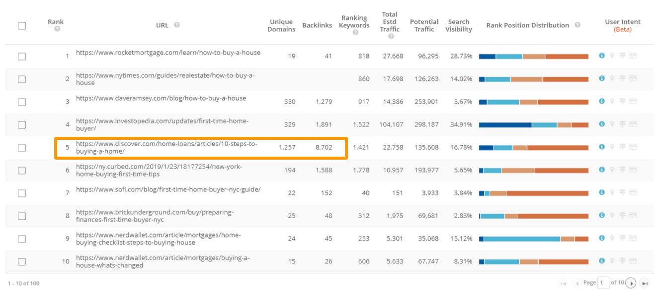Open the help icon beside the Rank header

(x=57, y=29)
